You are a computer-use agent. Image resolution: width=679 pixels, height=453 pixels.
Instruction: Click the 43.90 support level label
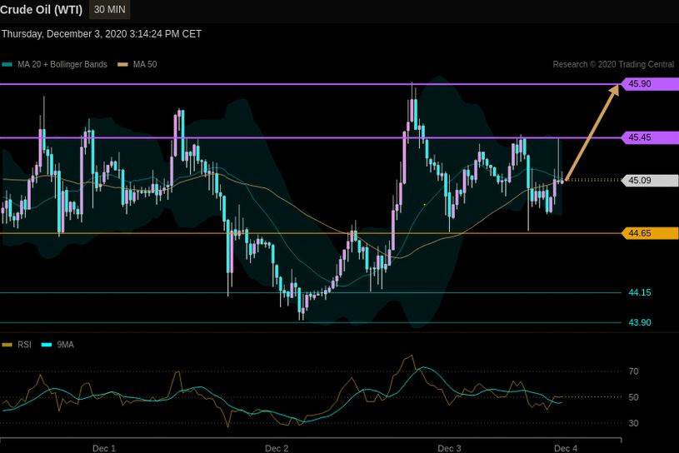pos(640,323)
